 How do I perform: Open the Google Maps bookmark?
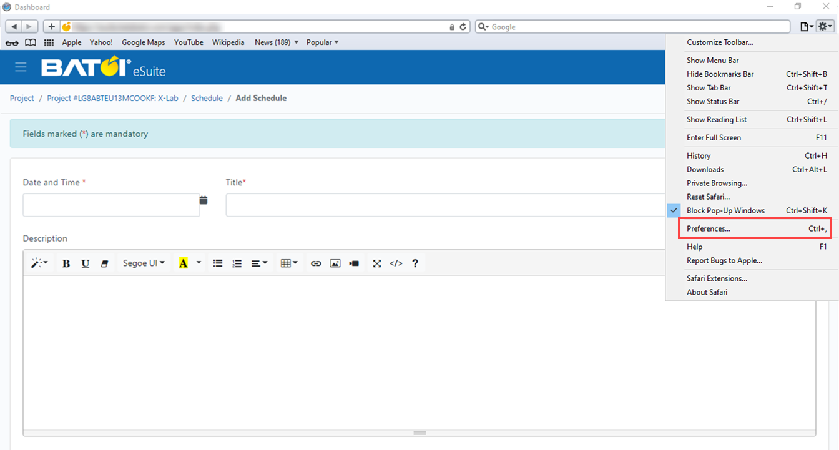pos(144,42)
